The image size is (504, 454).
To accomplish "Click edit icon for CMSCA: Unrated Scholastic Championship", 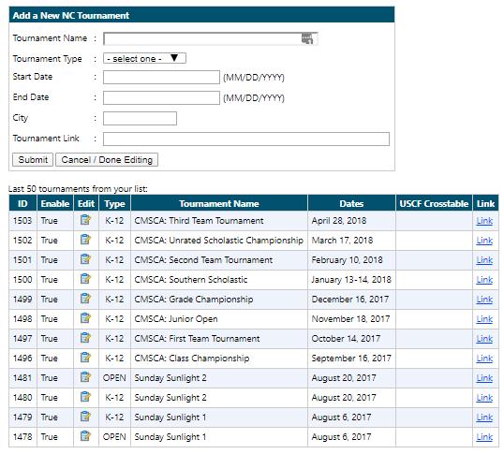I will pos(85,240).
